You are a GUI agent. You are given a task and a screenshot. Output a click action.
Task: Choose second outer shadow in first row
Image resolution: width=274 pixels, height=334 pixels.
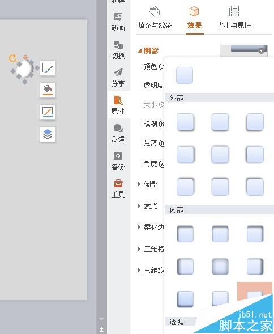click(x=220, y=122)
